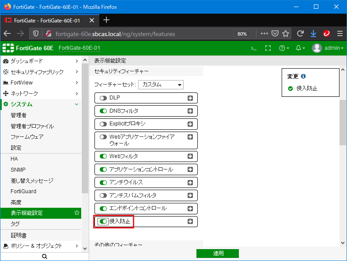The height and width of the screenshot is (261, 347).
Task: Open Firefox downloads panel
Action: click(313, 33)
